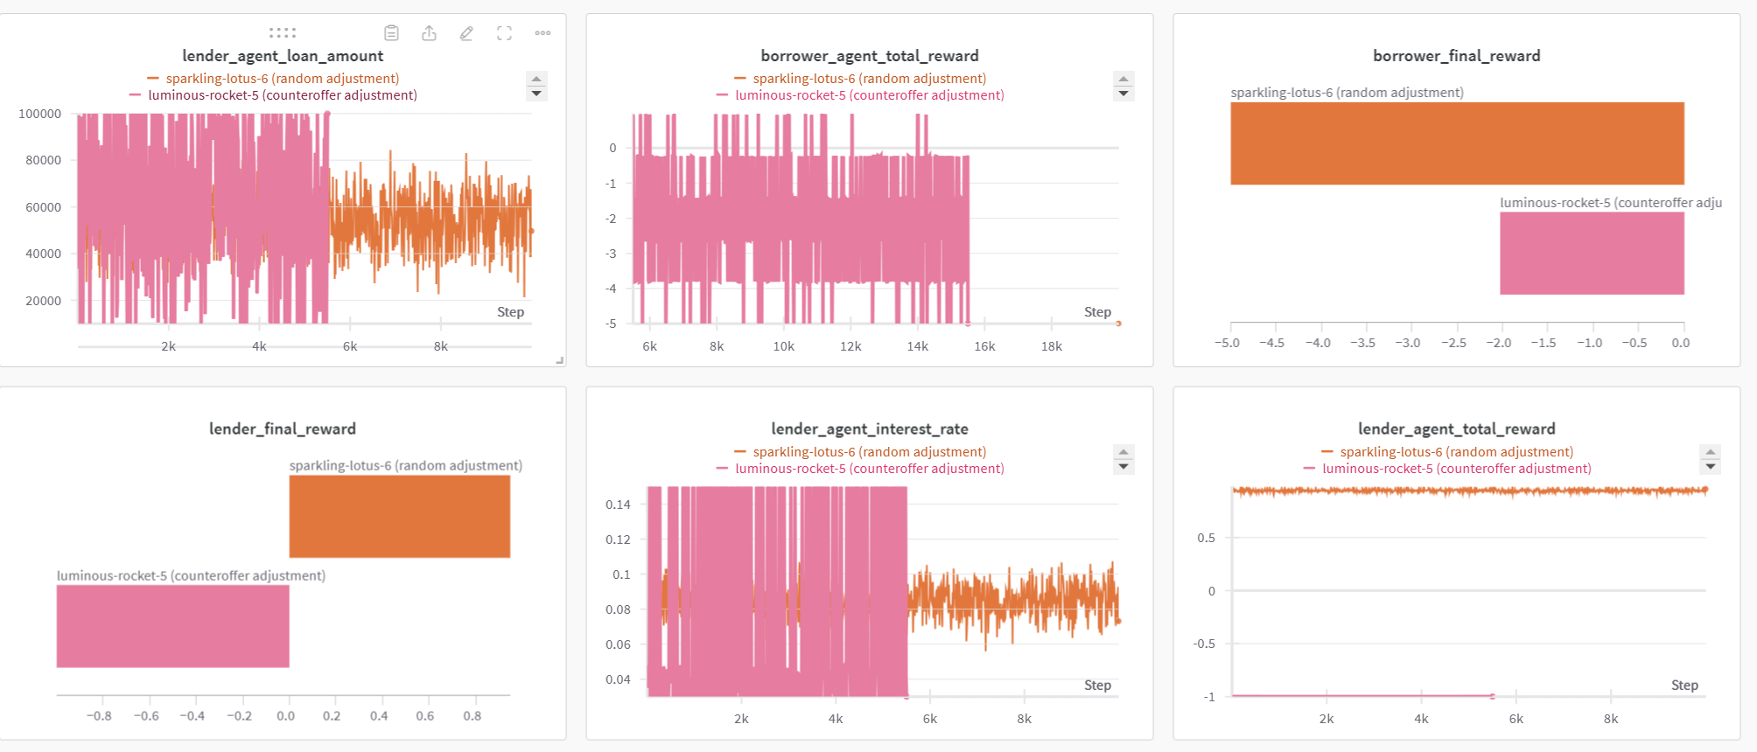Click the 100000 y-axis value in loan_amount chart
1757x752 pixels.
coord(40,114)
